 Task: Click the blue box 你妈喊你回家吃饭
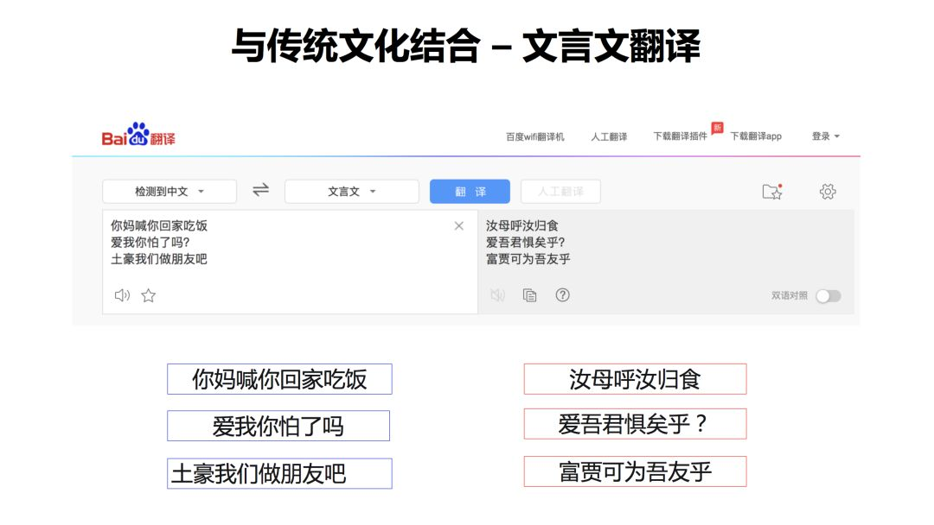[x=279, y=379]
